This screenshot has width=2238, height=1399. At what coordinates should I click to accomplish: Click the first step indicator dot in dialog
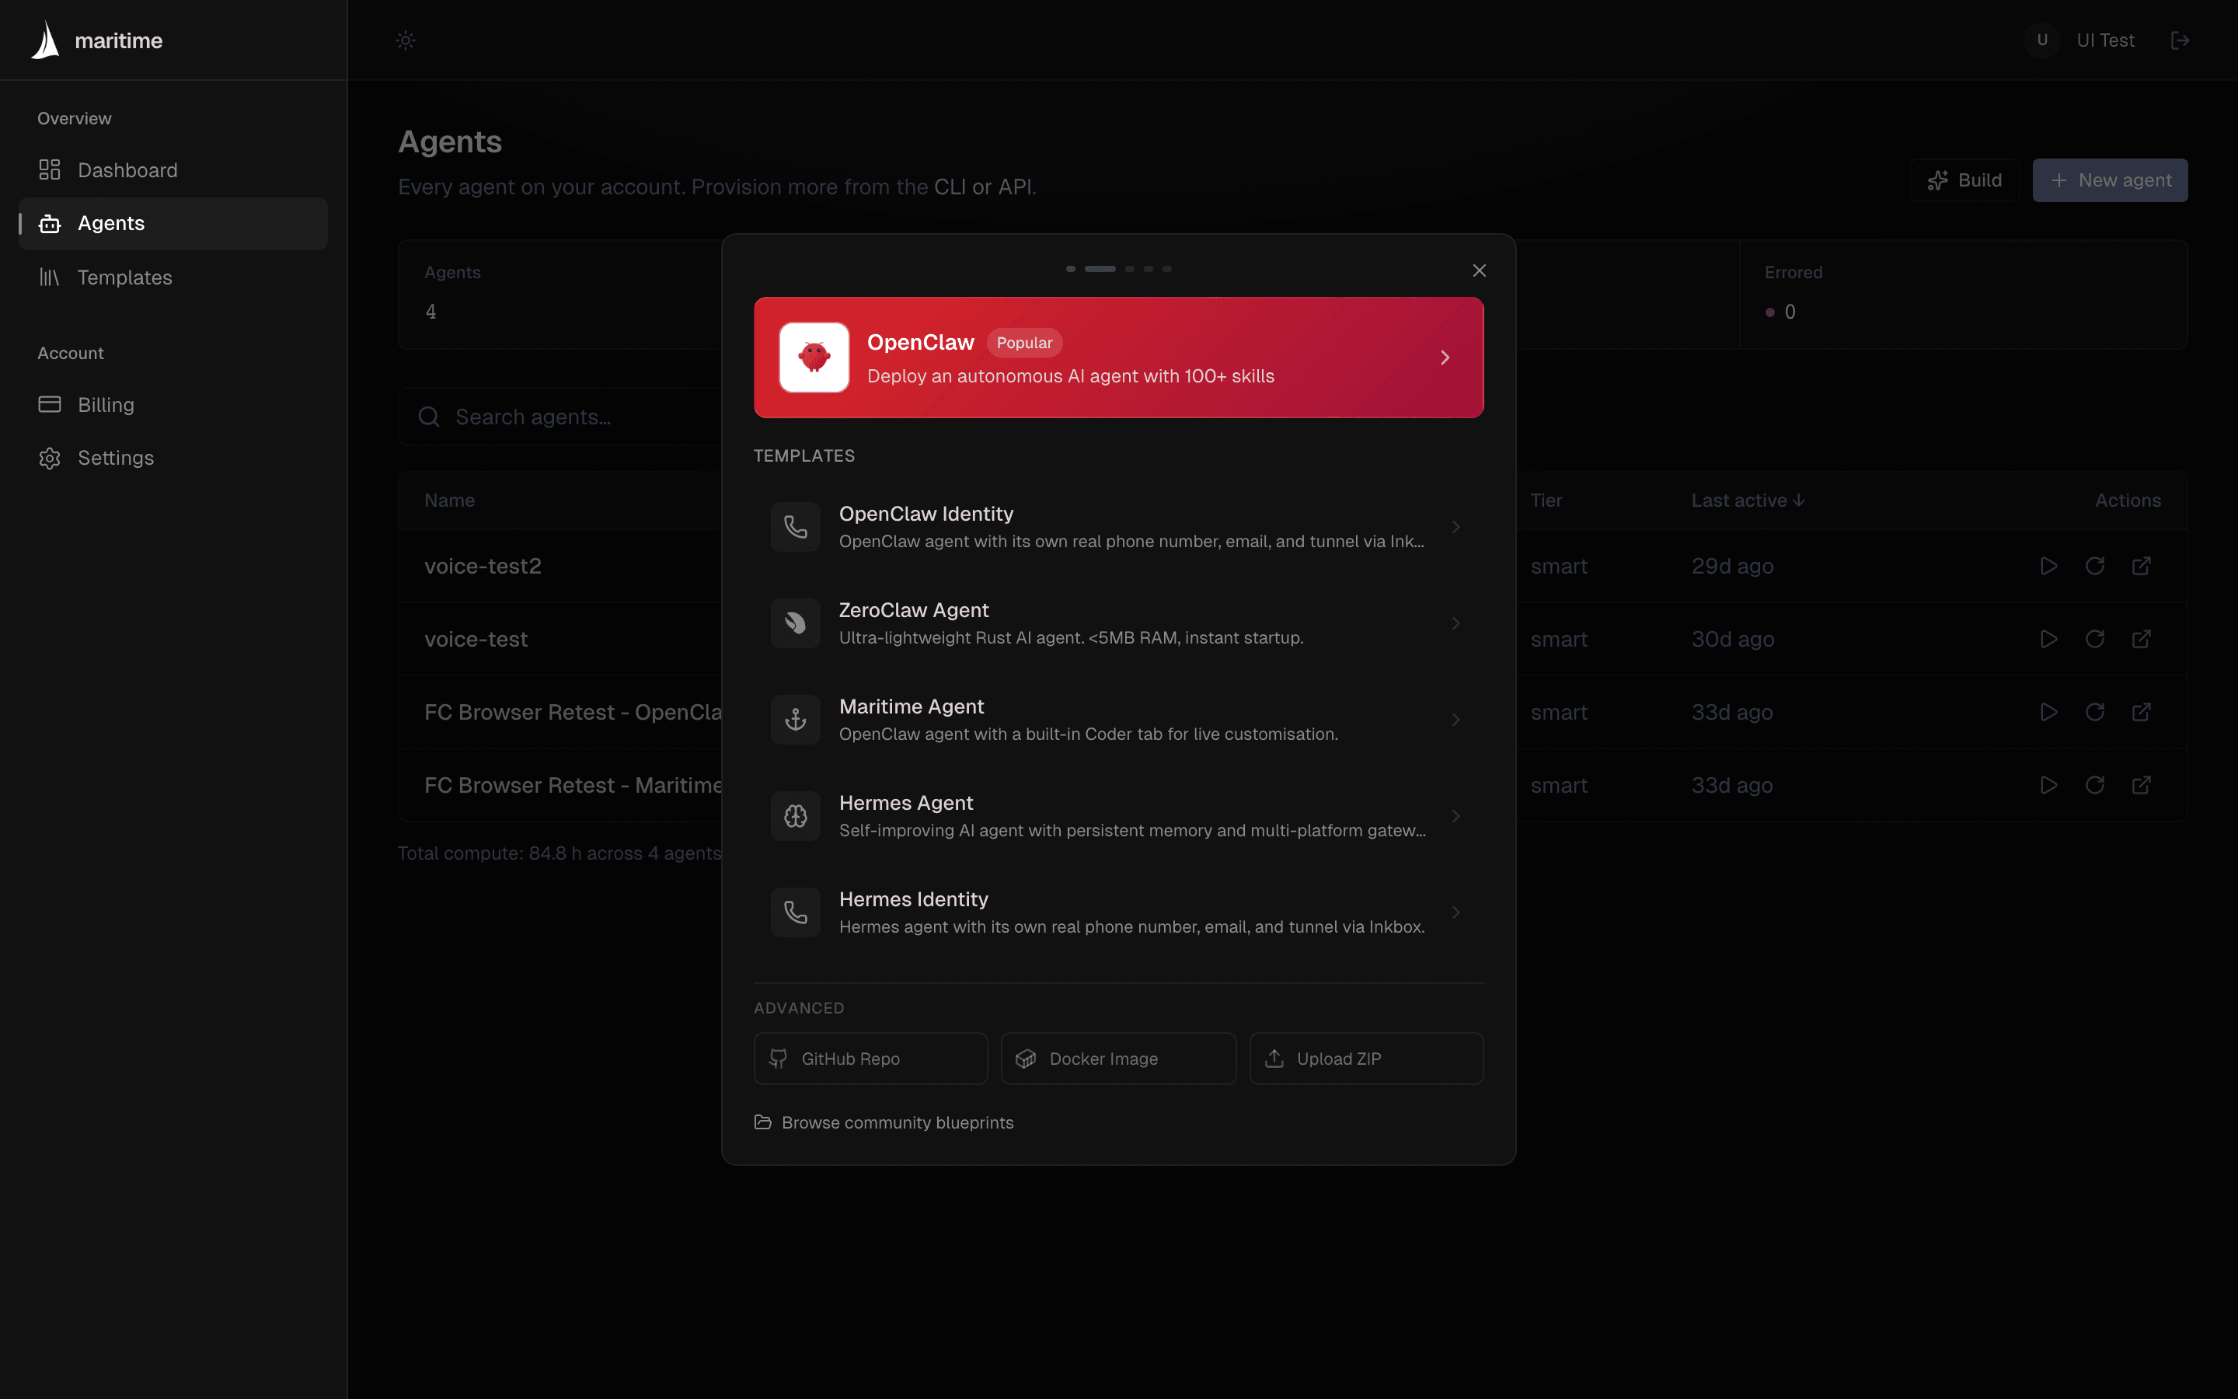pos(1070,268)
